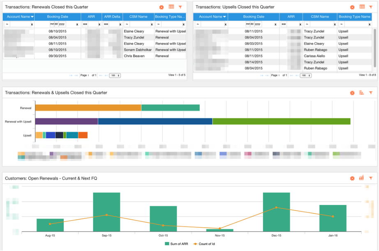The width and height of the screenshot is (379, 251).
Task: Click column chart icon in Open Renewals panel
Action: (x=362, y=178)
